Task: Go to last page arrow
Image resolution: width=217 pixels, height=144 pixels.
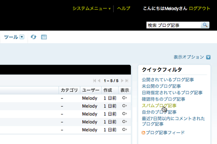Action: 127,81
